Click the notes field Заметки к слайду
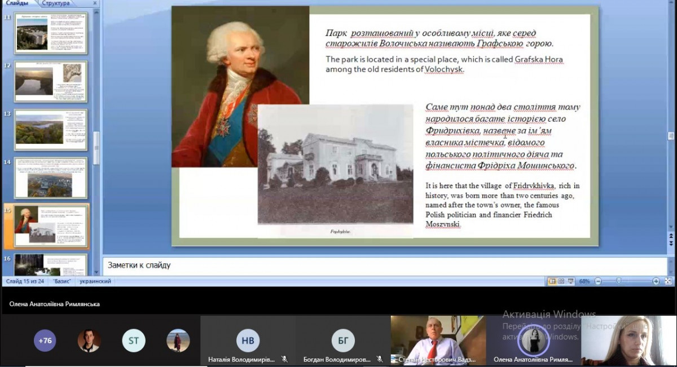677x367 pixels. coord(384,266)
